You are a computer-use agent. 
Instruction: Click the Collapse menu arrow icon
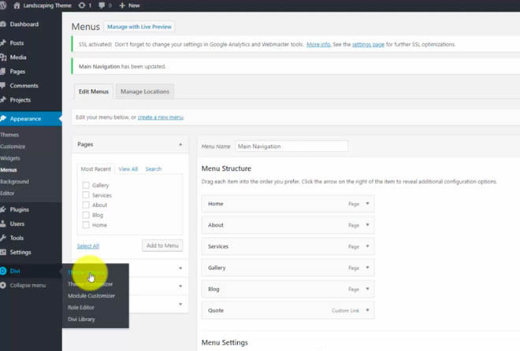click(3, 285)
